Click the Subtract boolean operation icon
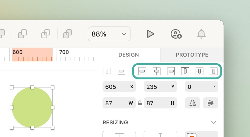250x137 pixels. click(22, 34)
